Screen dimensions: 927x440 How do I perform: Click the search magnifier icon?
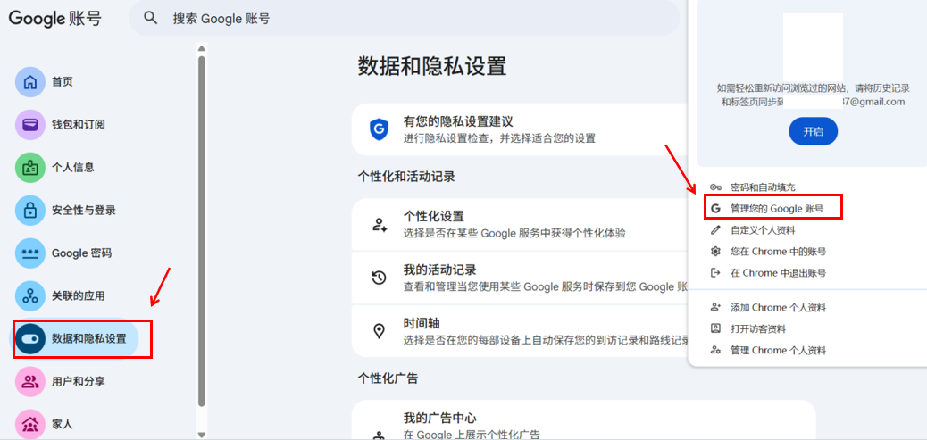[151, 18]
